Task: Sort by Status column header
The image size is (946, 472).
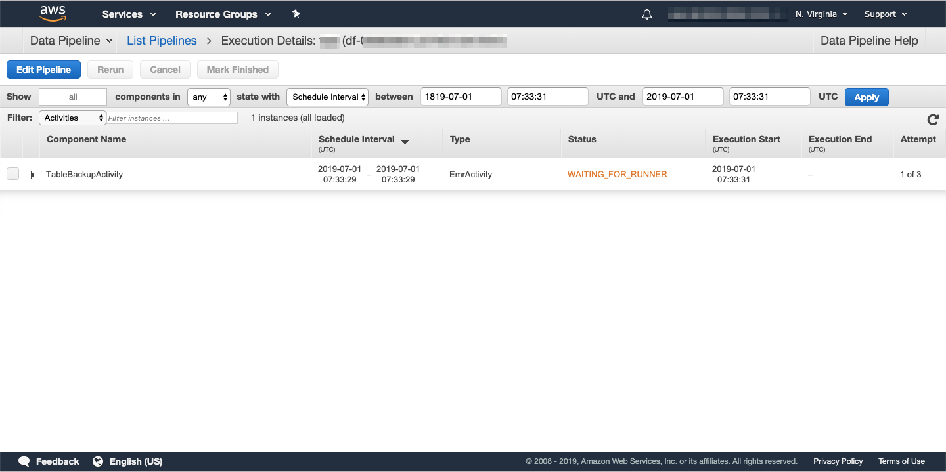Action: 582,139
